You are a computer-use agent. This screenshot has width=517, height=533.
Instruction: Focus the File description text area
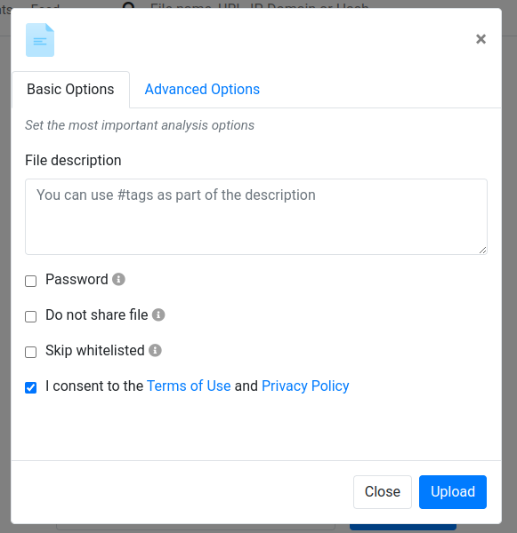tap(256, 217)
